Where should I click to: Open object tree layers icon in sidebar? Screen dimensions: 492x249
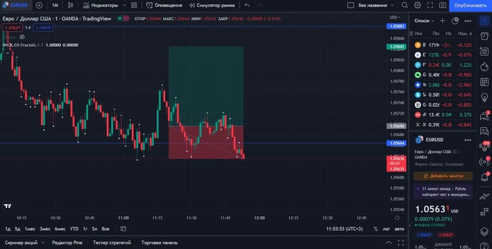coord(484,232)
